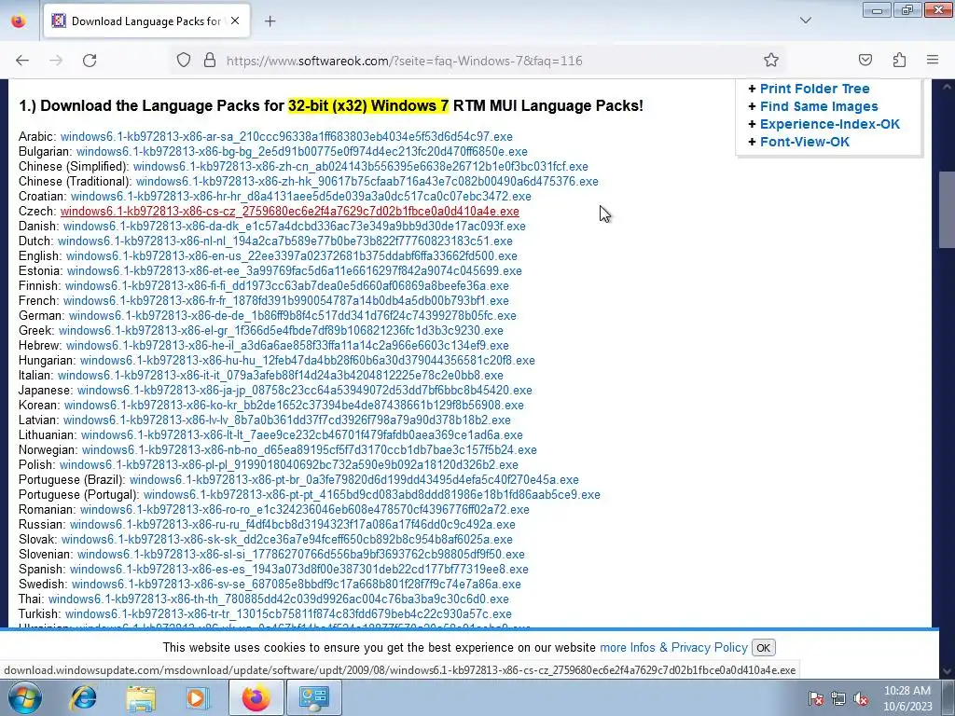This screenshot has width=955, height=716.
Task: Download the Spanish es-es language pack
Action: click(x=298, y=570)
